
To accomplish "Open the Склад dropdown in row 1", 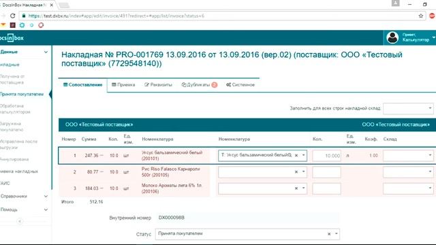I will [x=408, y=156].
